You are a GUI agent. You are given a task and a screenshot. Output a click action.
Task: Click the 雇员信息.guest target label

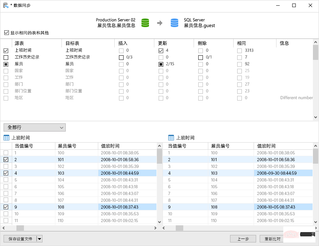(199, 26)
